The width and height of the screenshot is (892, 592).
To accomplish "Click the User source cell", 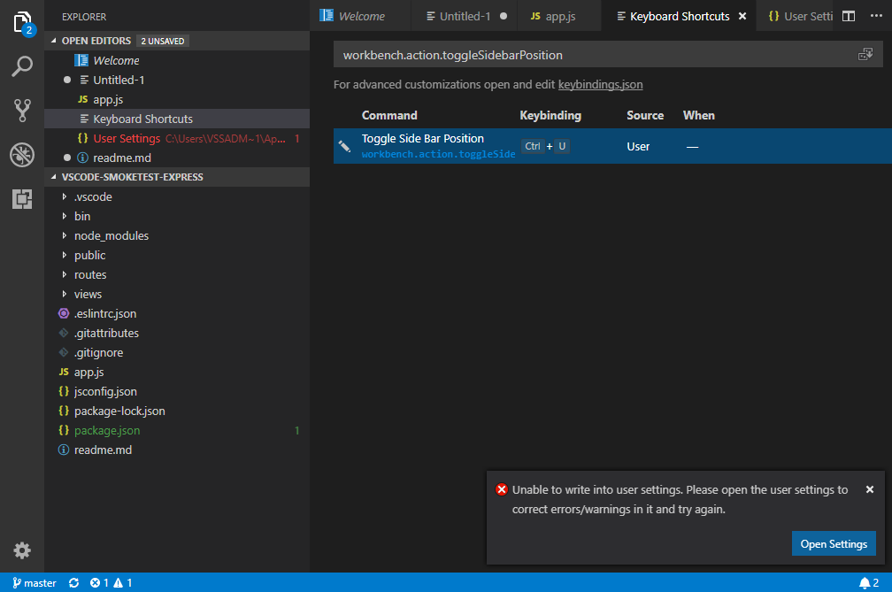I will point(638,146).
